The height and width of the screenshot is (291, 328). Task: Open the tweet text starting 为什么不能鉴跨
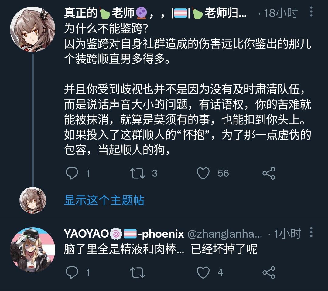[188, 89]
